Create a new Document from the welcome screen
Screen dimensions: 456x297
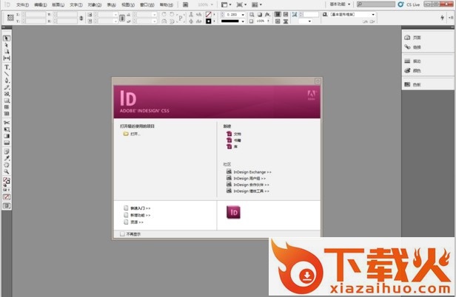(x=235, y=133)
